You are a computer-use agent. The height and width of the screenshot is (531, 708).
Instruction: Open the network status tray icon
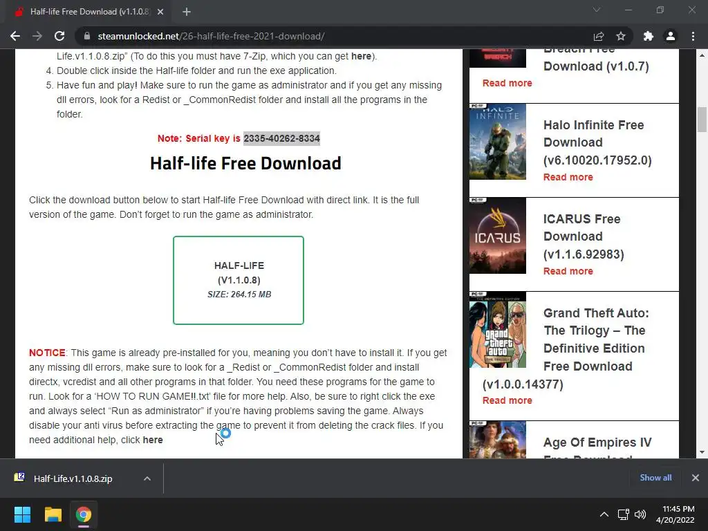(x=624, y=514)
